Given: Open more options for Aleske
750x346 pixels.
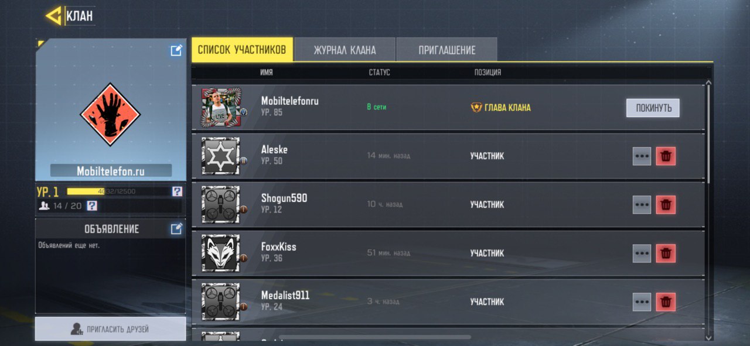Looking at the screenshot, I should click(x=642, y=156).
